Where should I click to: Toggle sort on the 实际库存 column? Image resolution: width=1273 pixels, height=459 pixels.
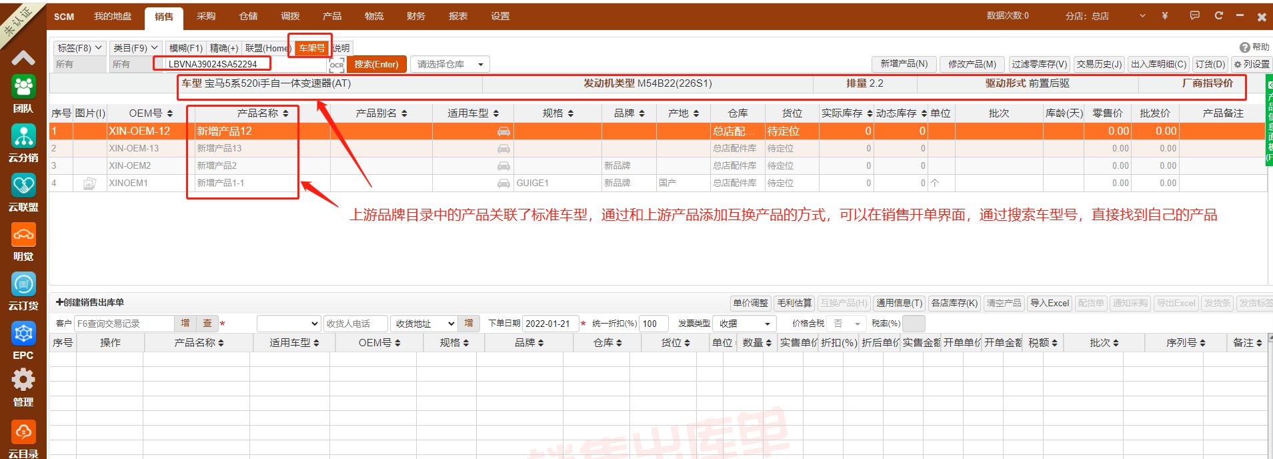(846, 113)
